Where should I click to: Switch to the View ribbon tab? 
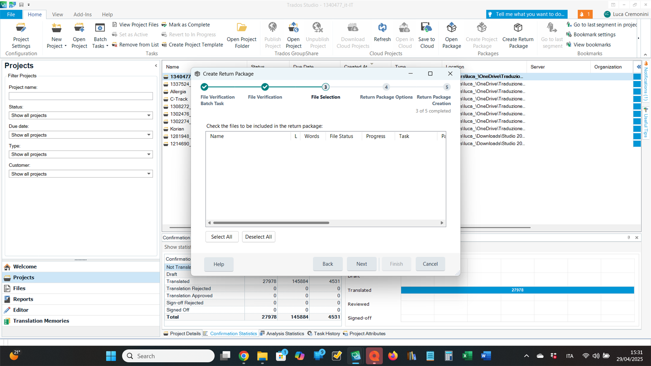[58, 14]
